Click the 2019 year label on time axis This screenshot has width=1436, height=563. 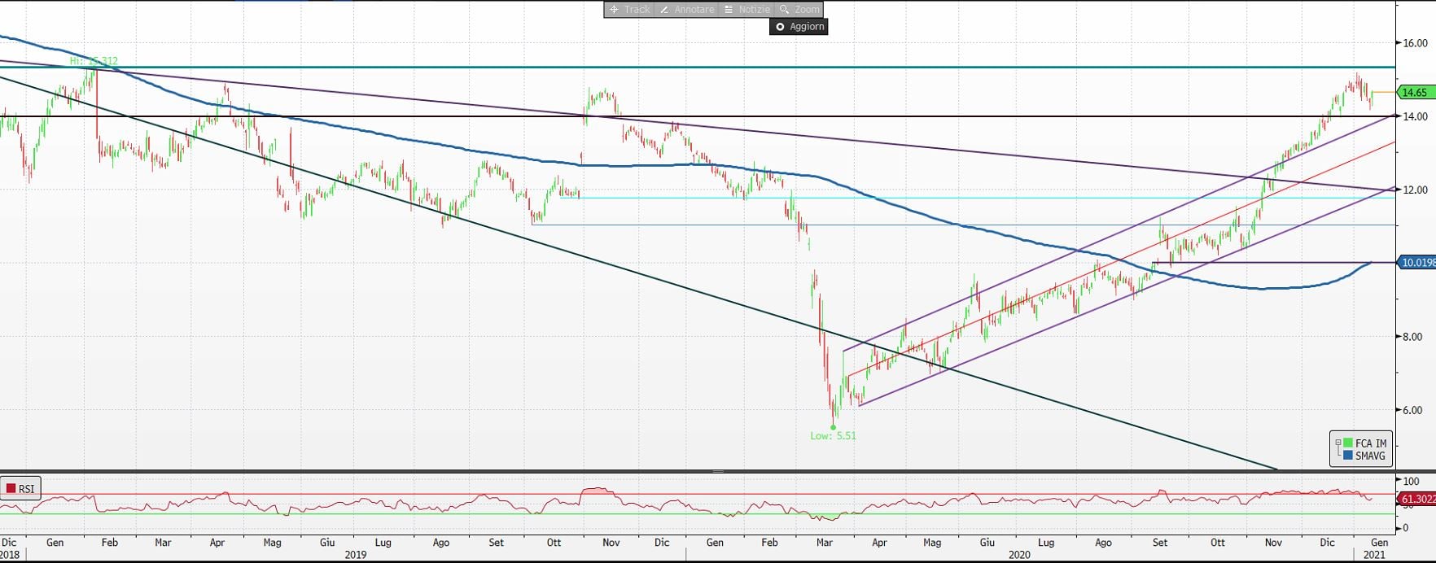pyautogui.click(x=355, y=555)
